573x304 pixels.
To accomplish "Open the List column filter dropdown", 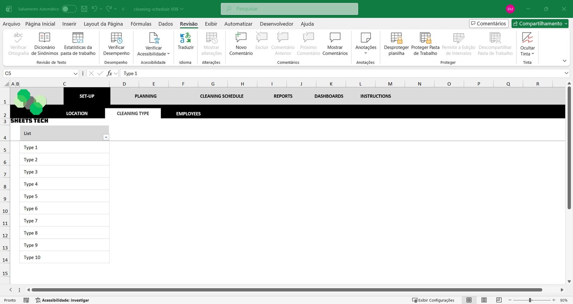I will 106,137.
